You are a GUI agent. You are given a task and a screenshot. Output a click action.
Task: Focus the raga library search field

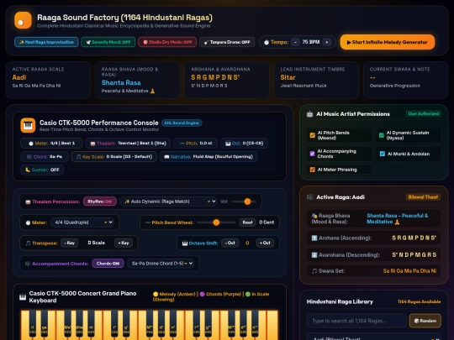pos(356,321)
